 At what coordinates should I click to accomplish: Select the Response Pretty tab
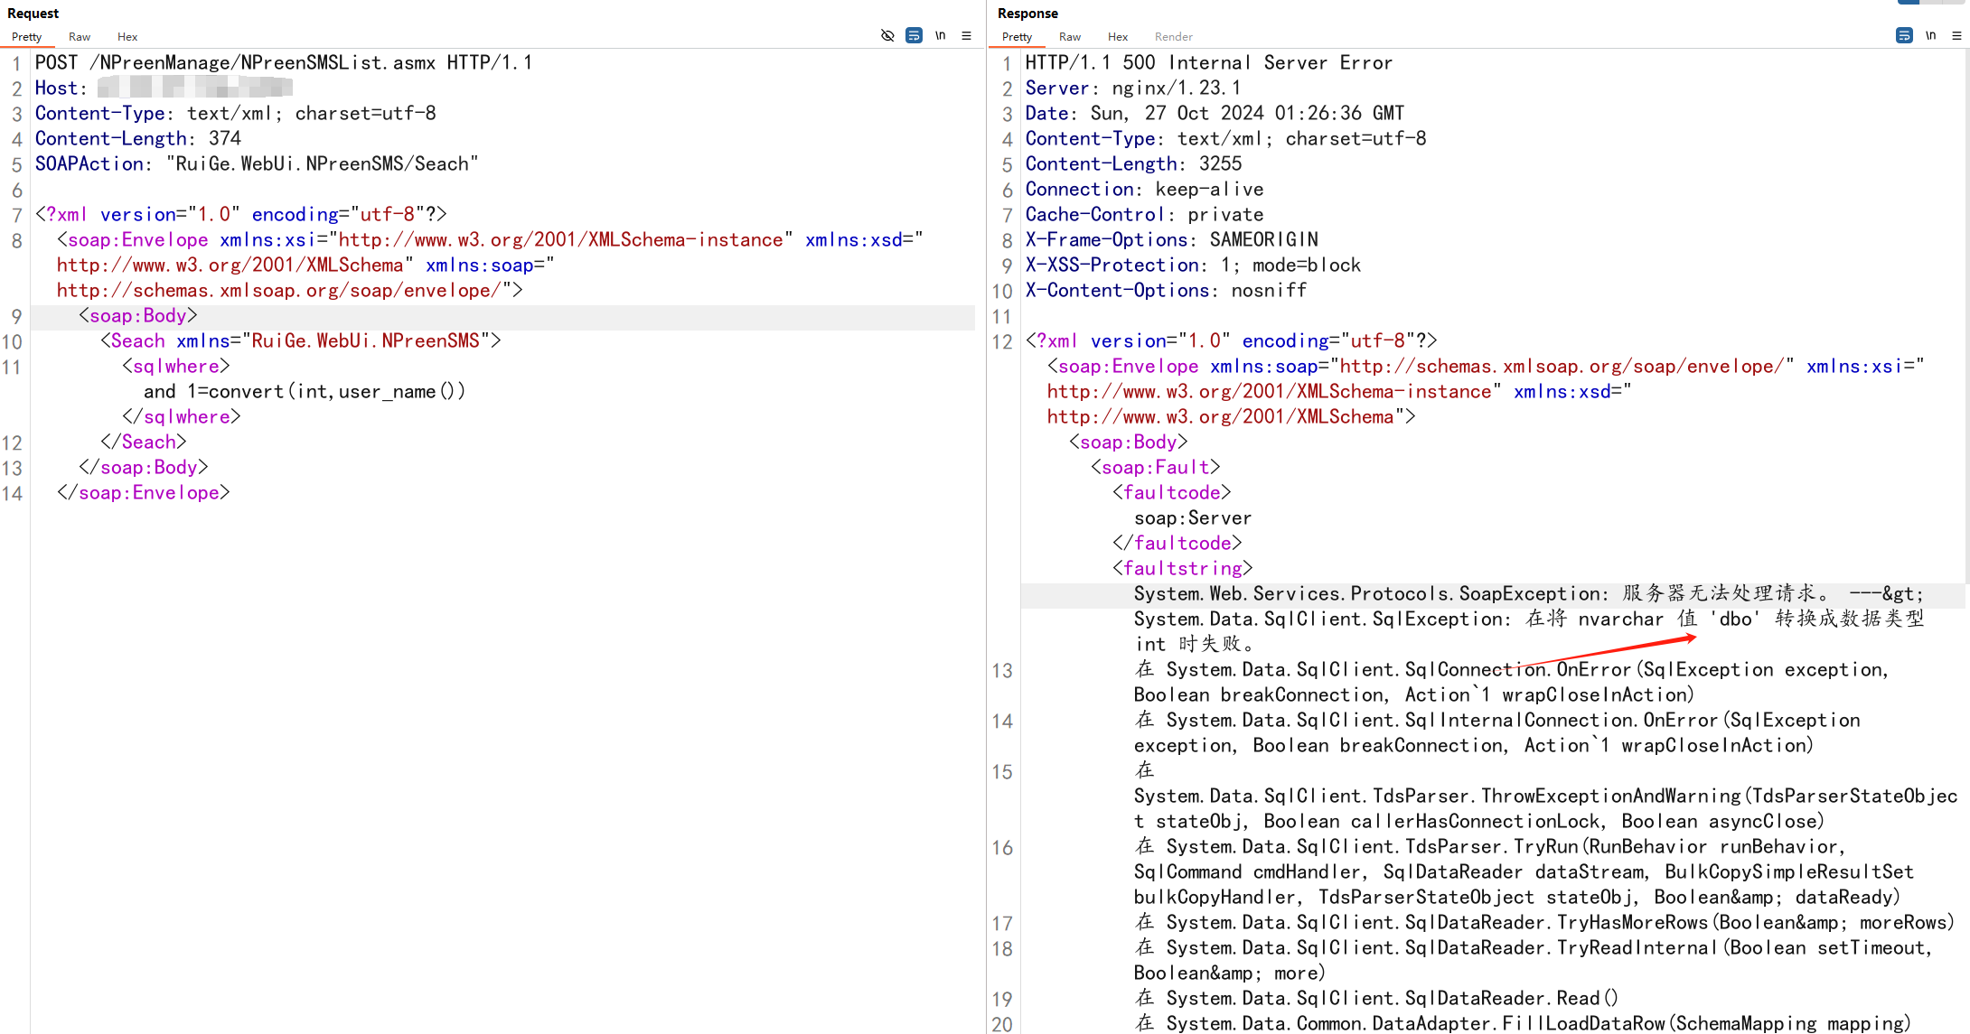[x=1017, y=37]
